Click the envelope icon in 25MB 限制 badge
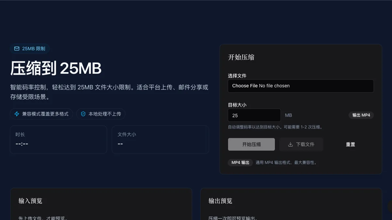The height and width of the screenshot is (220, 392). pos(17,49)
